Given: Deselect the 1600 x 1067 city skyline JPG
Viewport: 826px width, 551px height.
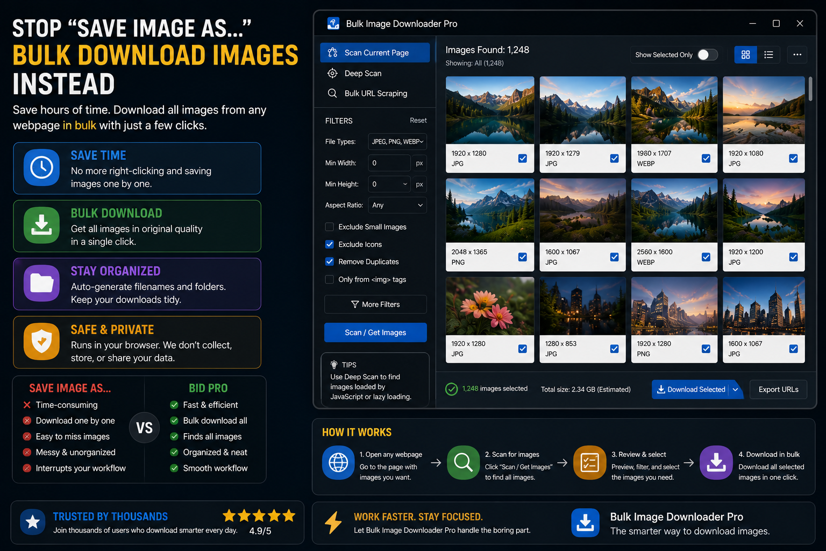Looking at the screenshot, I should [793, 349].
